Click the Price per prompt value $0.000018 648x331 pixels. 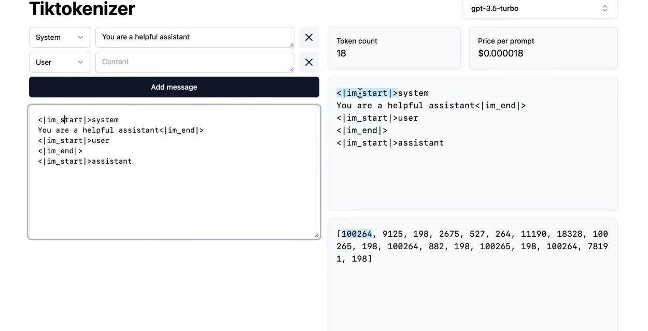coord(500,53)
